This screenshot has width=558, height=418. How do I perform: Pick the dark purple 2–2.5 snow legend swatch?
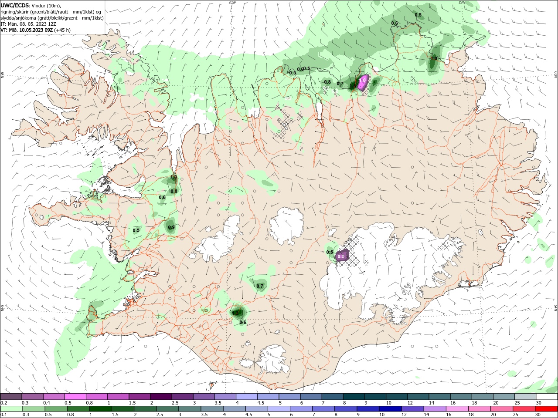(x=160, y=397)
